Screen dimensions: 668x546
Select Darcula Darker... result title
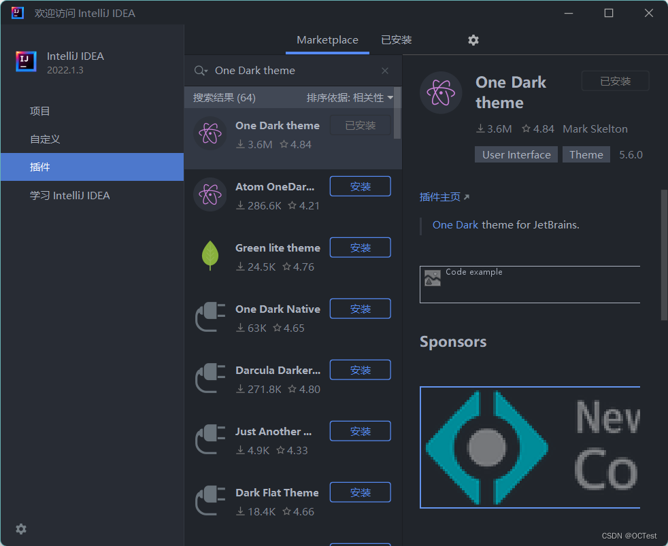[x=278, y=371]
